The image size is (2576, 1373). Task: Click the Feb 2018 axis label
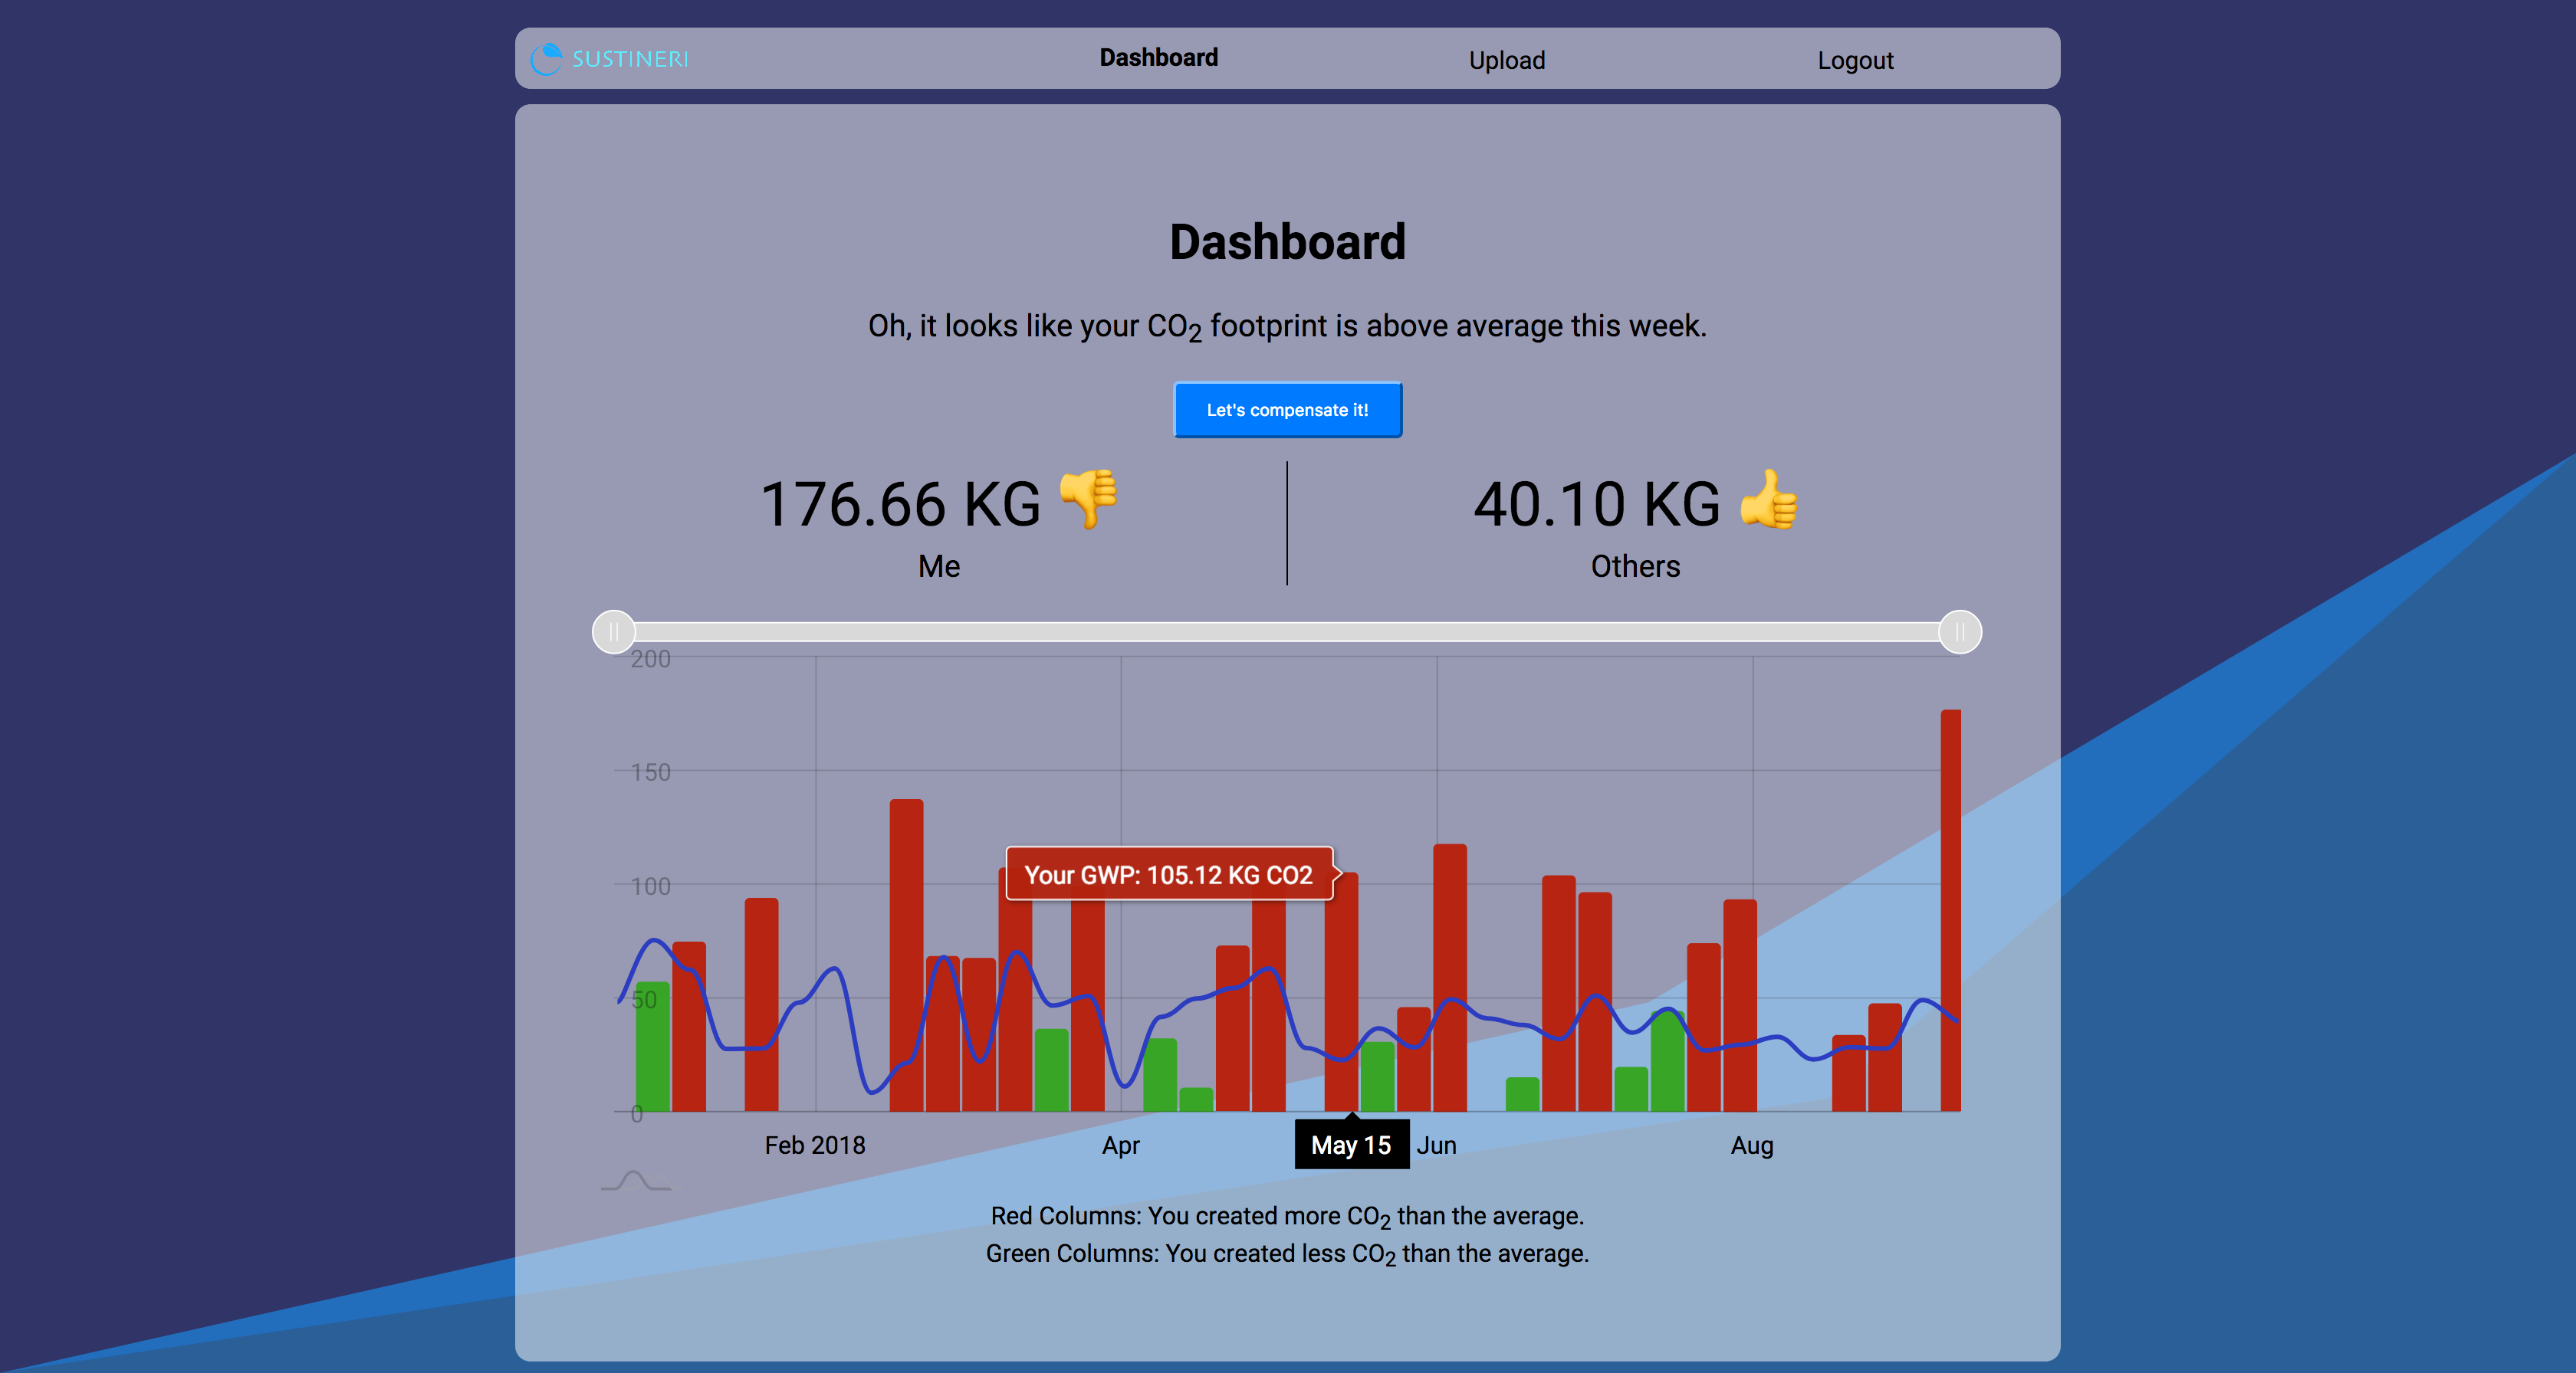[x=815, y=1145]
